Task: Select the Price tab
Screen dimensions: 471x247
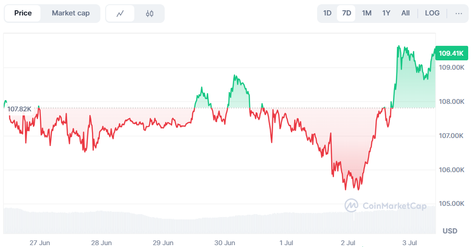Action: [23, 13]
